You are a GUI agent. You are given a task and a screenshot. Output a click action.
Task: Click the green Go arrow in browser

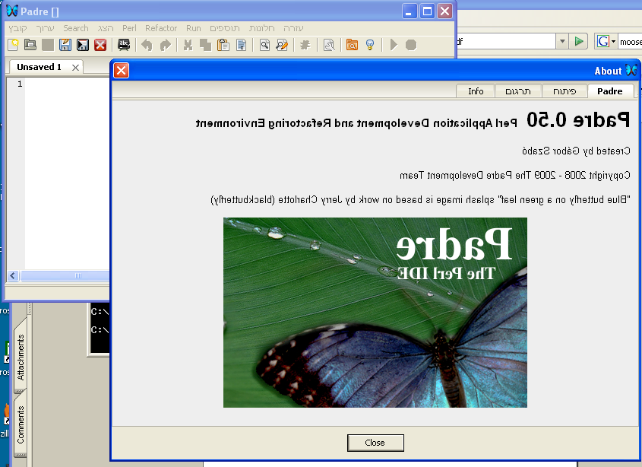click(579, 41)
